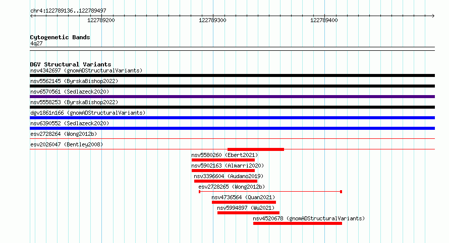449x243 pixels.
Task: Open variant nsv3396604 (Audano2019) label
Action: coord(229,176)
